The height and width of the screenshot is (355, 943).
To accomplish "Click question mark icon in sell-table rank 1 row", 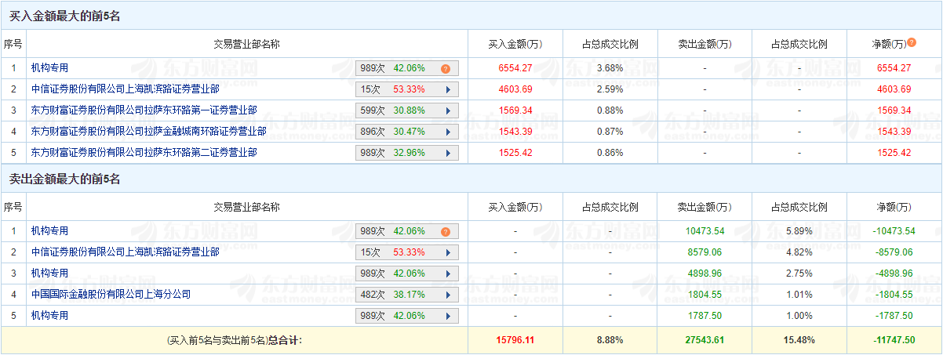I will (445, 232).
